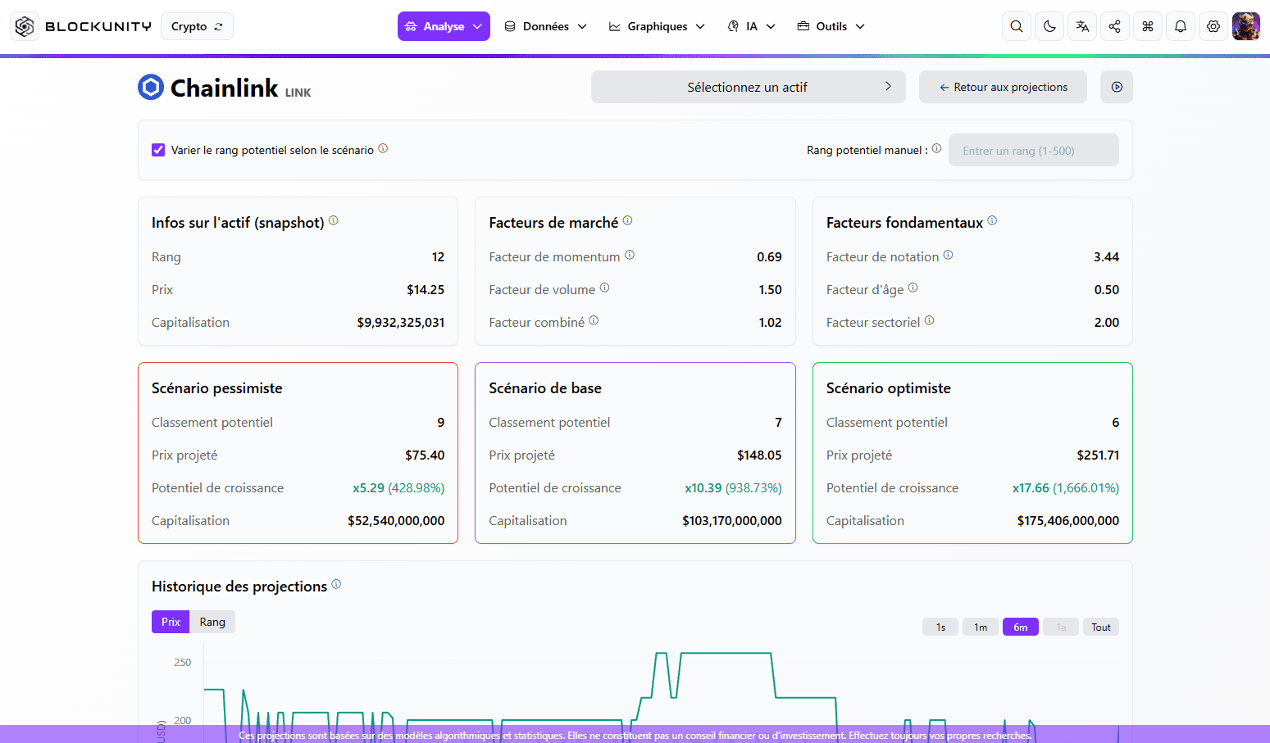
Task: Toggle Varier le rang potentiel checkbox
Action: pyautogui.click(x=158, y=150)
